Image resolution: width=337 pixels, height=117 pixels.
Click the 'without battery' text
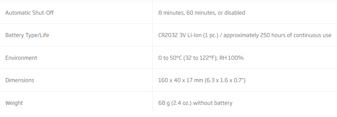pos(213,103)
